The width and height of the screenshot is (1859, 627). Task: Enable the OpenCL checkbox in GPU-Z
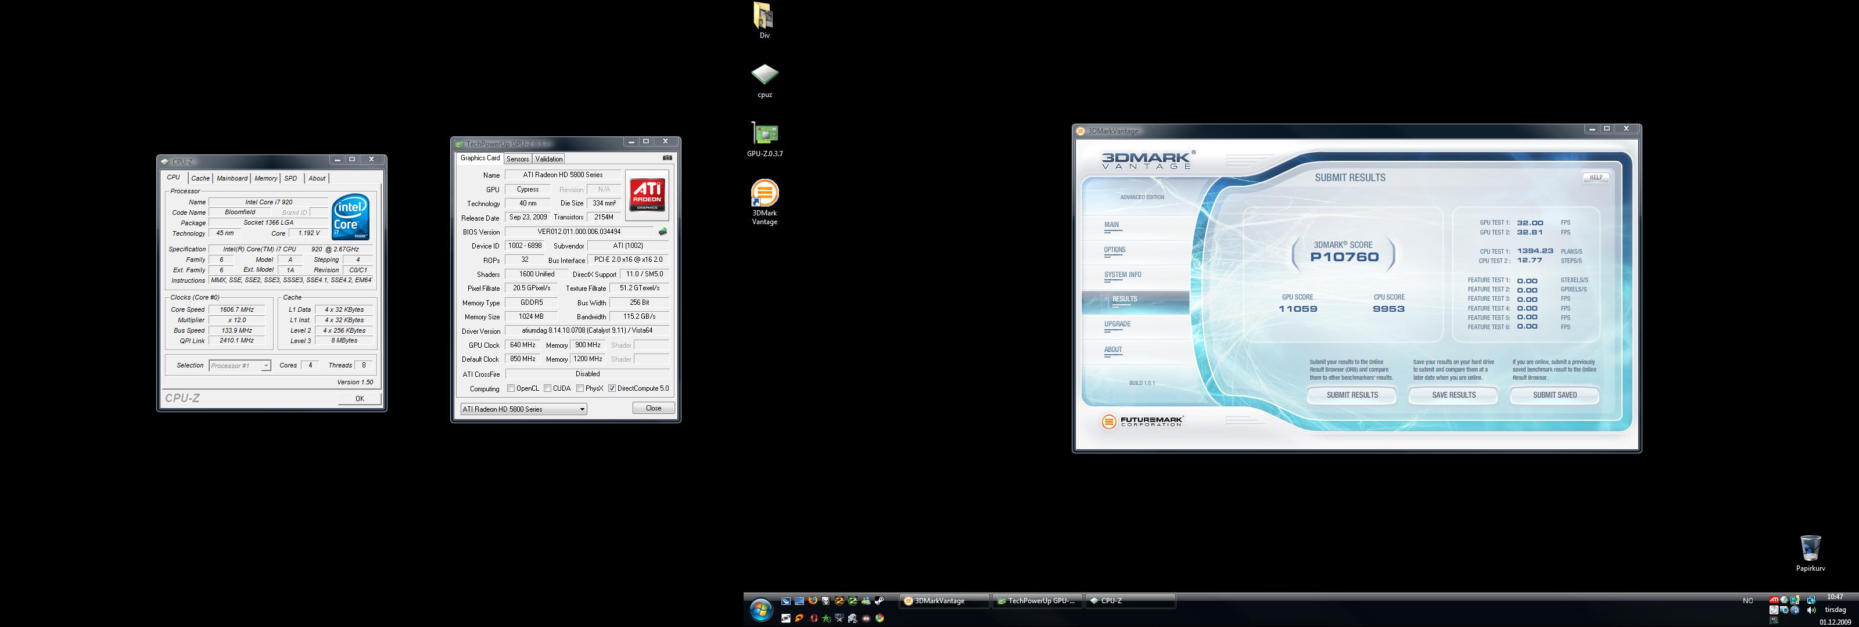coord(511,388)
